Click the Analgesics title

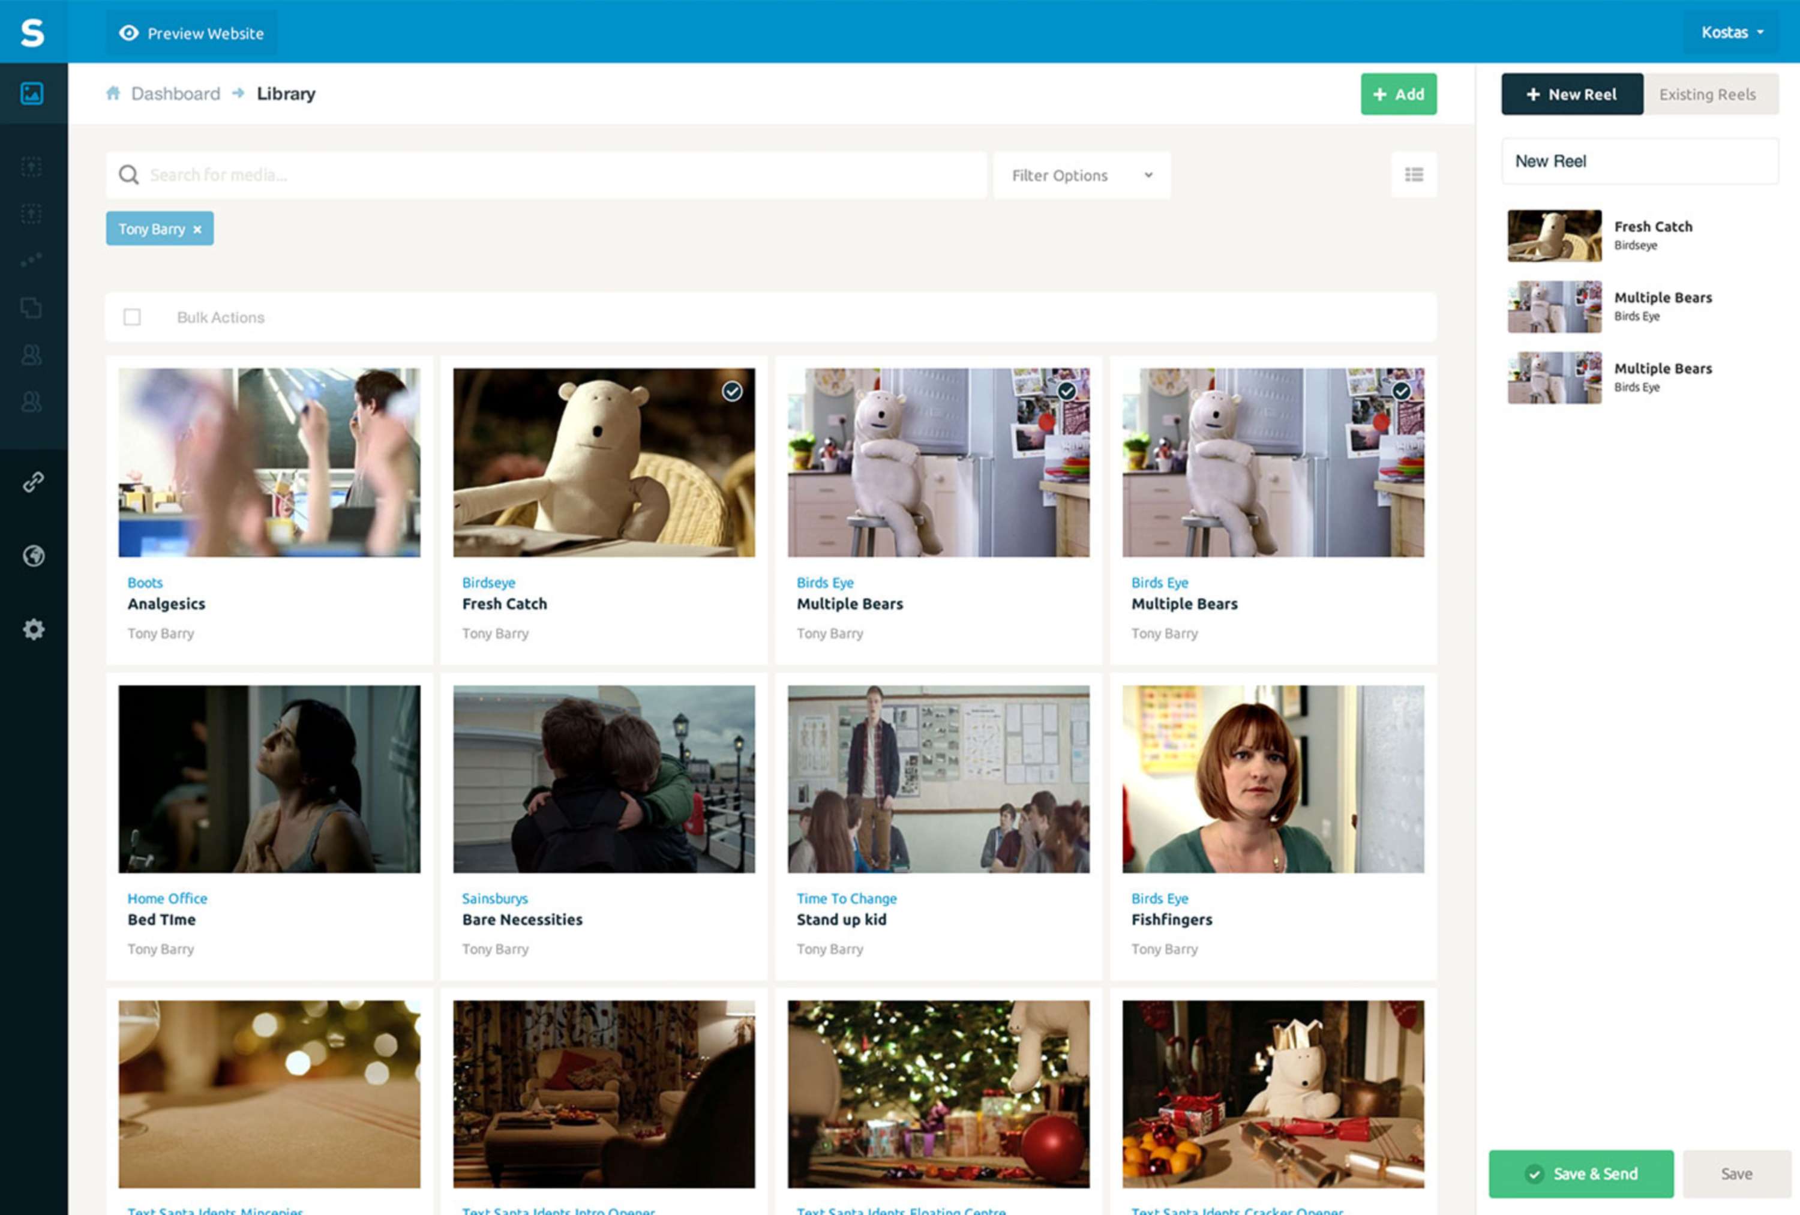[x=167, y=604]
